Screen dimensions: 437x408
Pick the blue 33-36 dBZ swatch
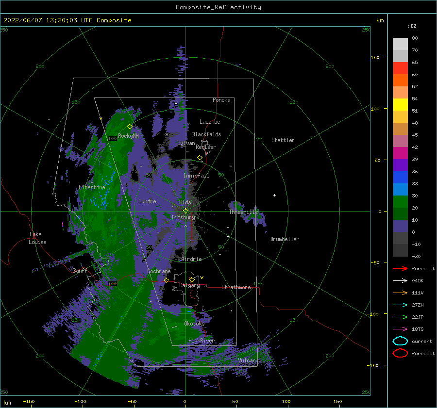400,178
